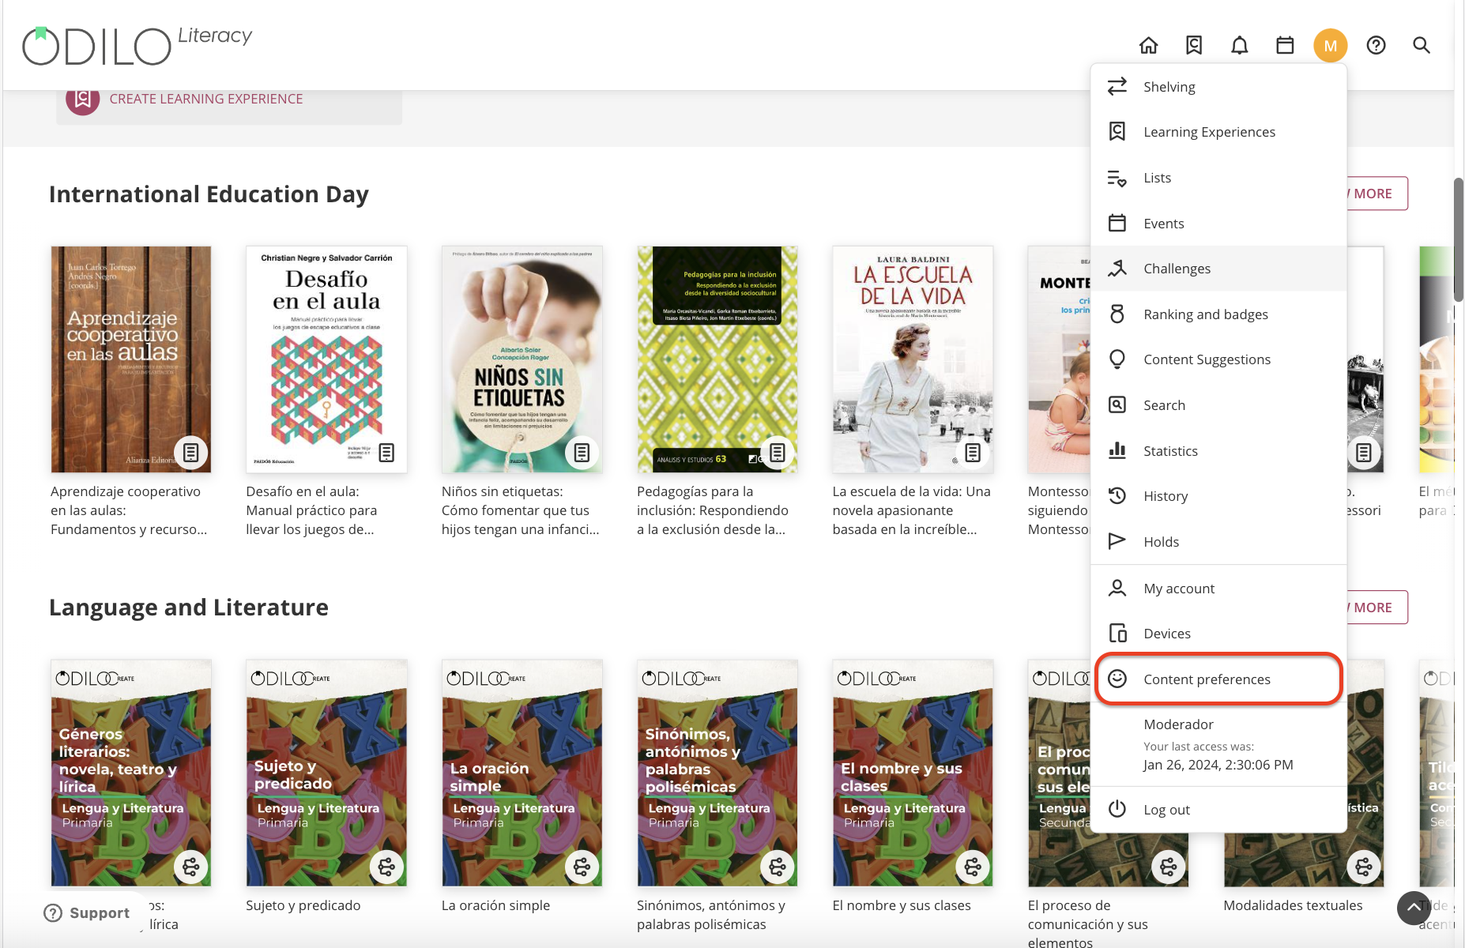Click the scroll-to-top arrow button

(1414, 908)
